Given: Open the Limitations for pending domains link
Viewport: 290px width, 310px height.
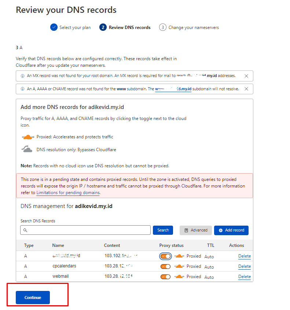Looking at the screenshot, I should point(68,193).
